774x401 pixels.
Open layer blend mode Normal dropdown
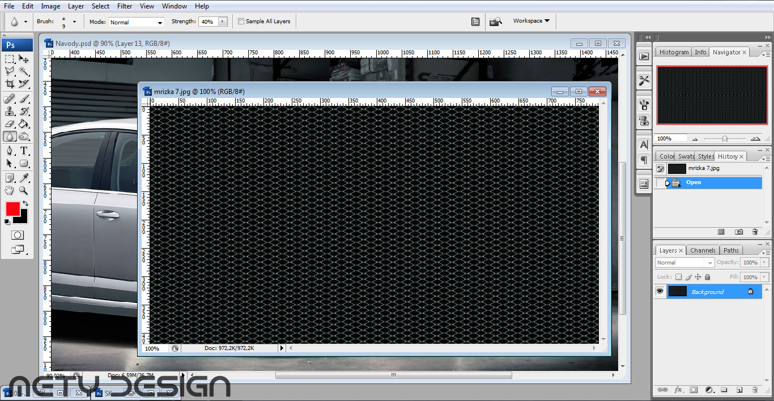click(x=684, y=262)
